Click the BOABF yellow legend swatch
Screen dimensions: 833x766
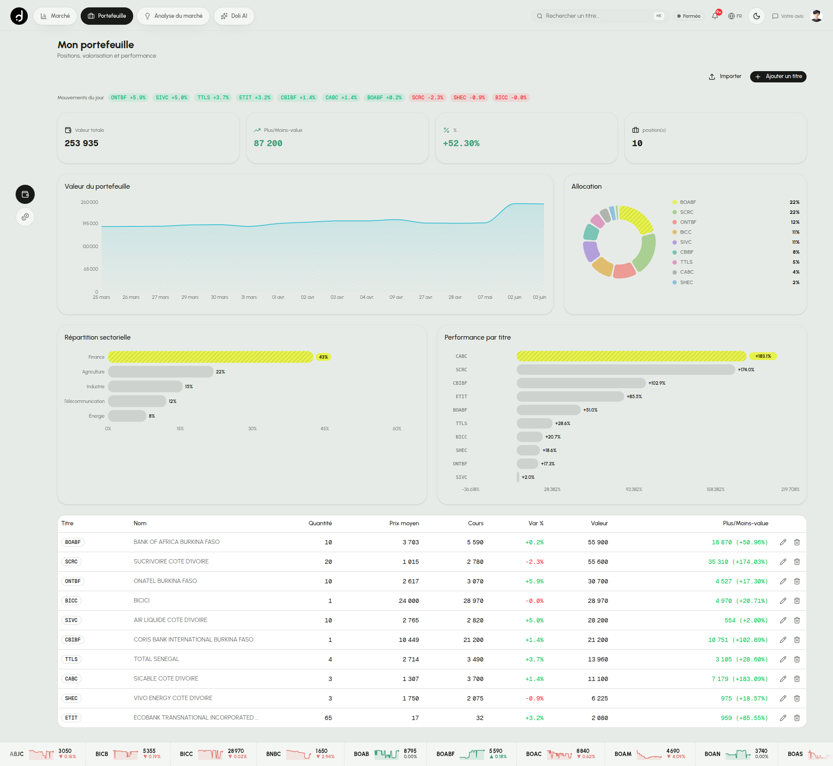(675, 202)
